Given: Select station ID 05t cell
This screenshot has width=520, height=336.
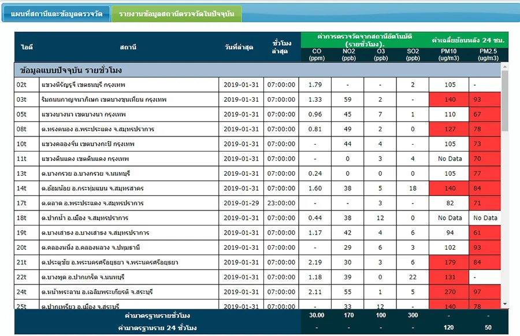Looking at the screenshot, I should pos(27,114).
